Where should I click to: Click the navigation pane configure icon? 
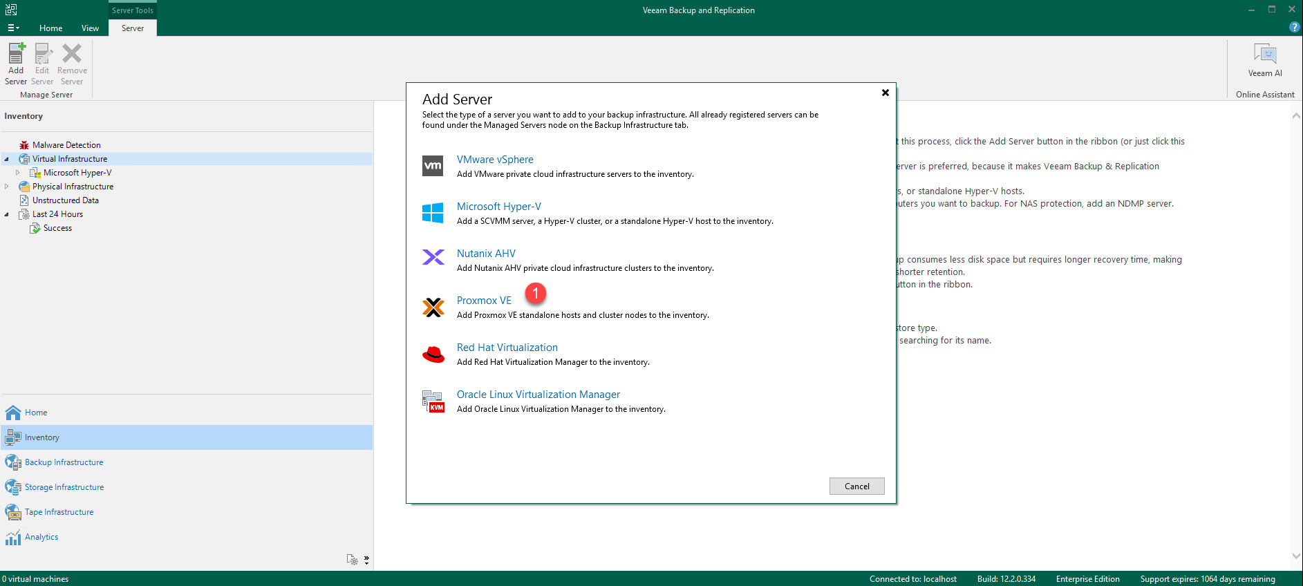tap(353, 560)
